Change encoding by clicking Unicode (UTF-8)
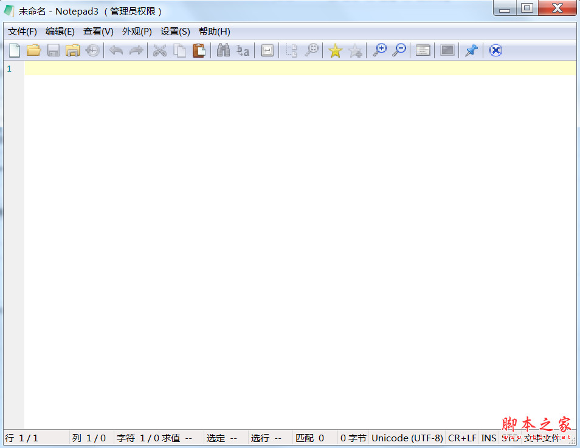The image size is (580, 448). click(x=407, y=438)
